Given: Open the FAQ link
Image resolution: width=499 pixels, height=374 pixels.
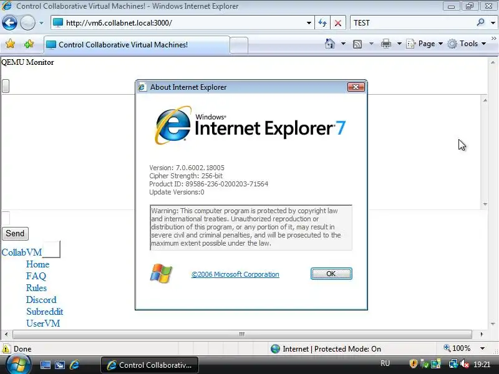Looking at the screenshot, I should [36, 276].
